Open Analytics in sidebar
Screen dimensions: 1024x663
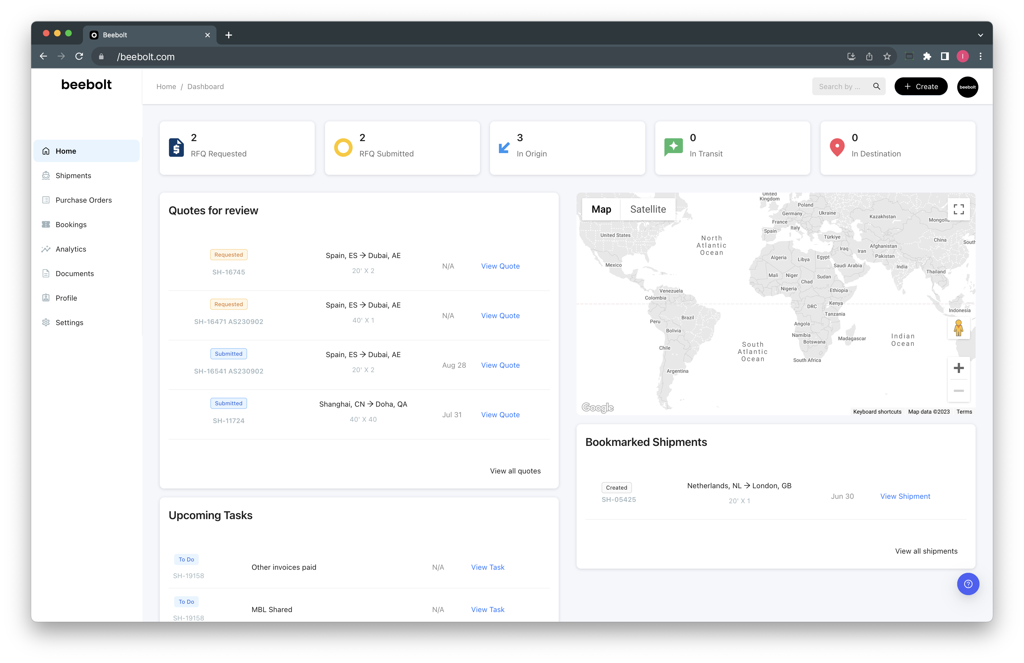point(71,249)
